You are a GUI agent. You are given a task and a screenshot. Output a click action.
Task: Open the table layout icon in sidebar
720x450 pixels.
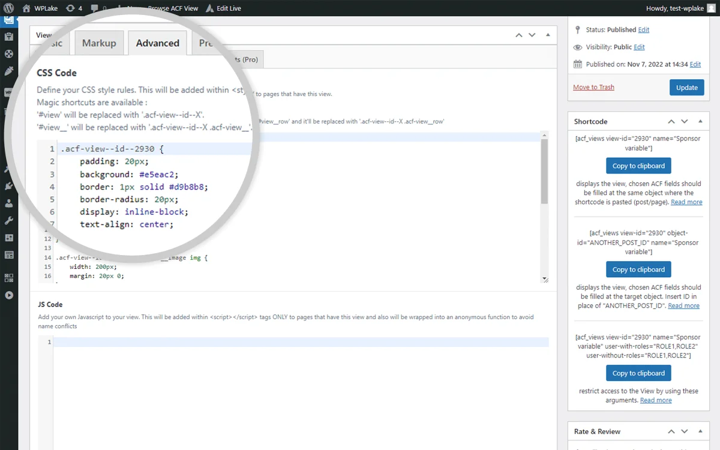click(x=9, y=255)
